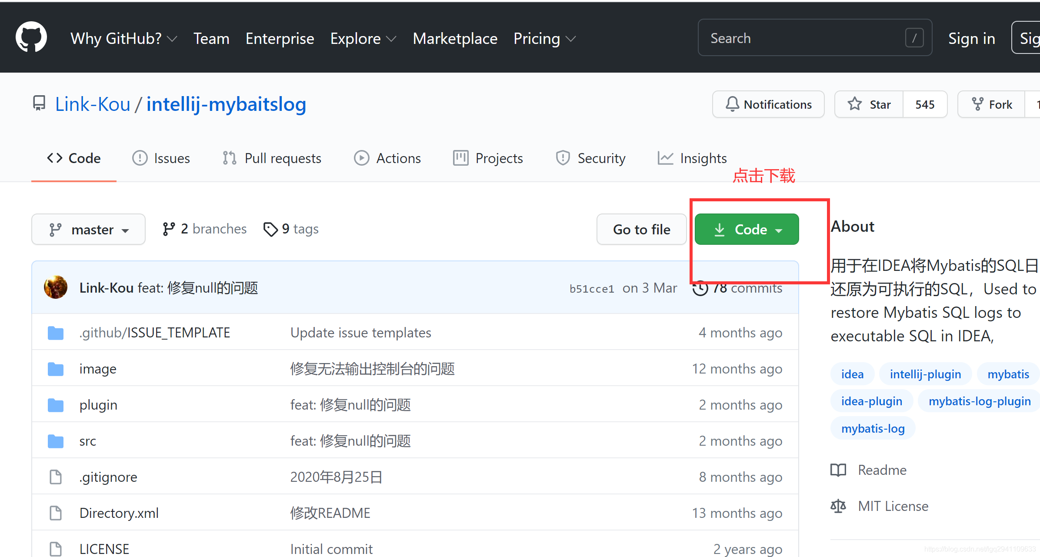Open the Directory.xml file
This screenshot has width=1040, height=557.
point(119,513)
